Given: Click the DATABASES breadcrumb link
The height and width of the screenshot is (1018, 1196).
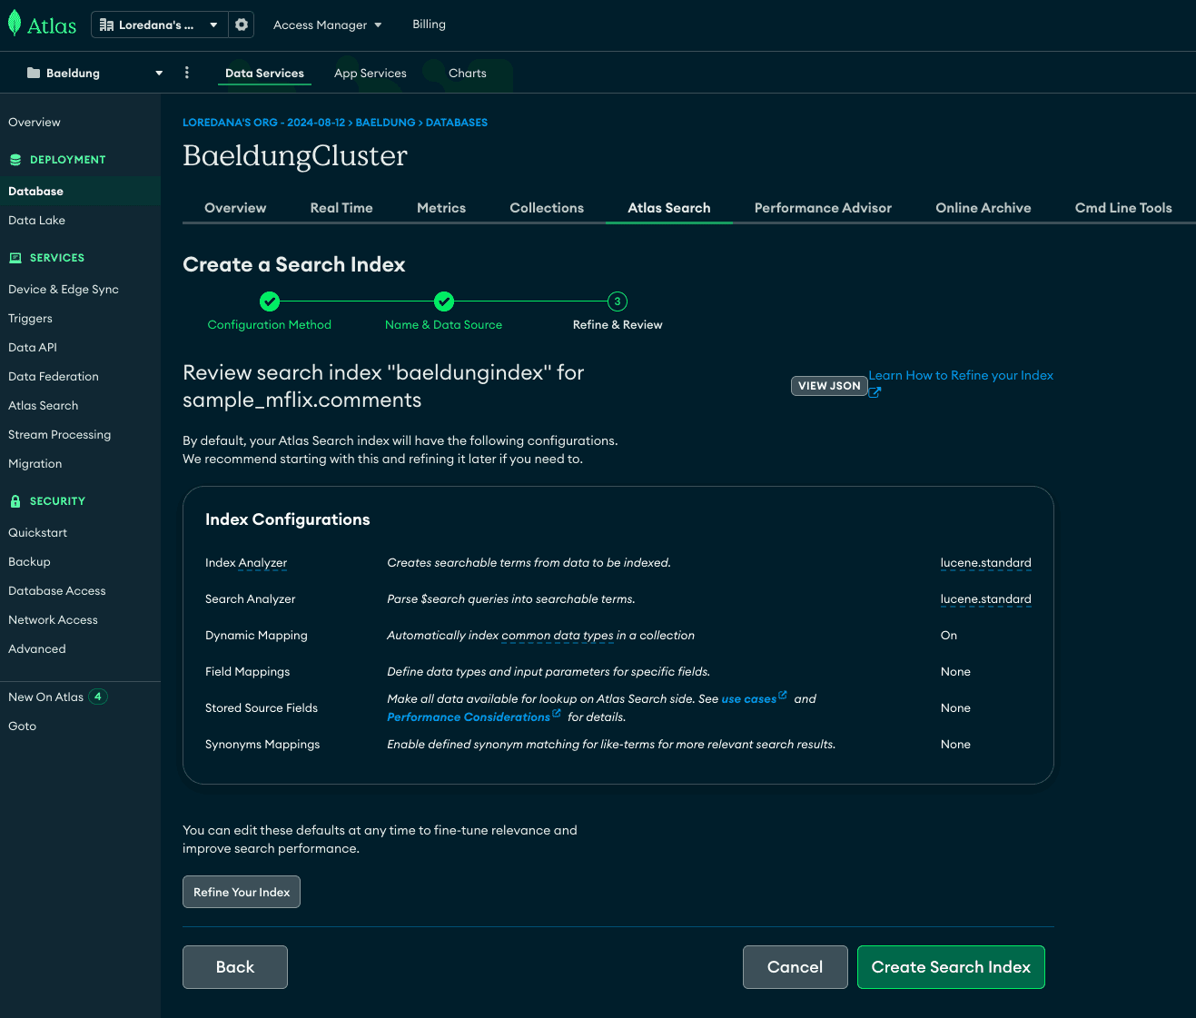Looking at the screenshot, I should point(457,123).
